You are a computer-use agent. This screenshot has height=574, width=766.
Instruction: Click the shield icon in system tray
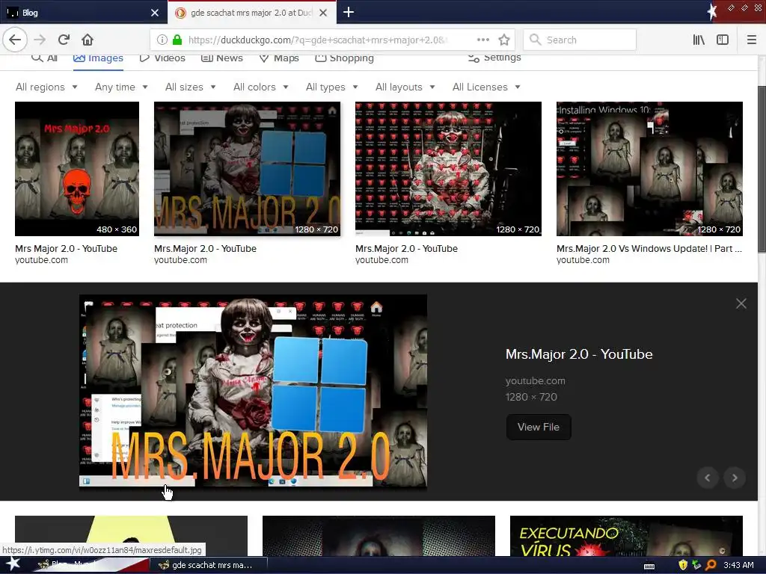click(683, 565)
